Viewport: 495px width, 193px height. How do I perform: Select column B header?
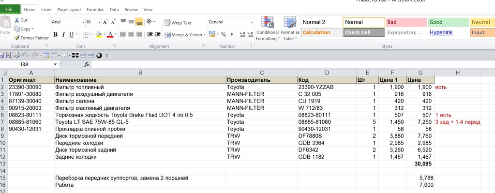pyautogui.click(x=140, y=73)
